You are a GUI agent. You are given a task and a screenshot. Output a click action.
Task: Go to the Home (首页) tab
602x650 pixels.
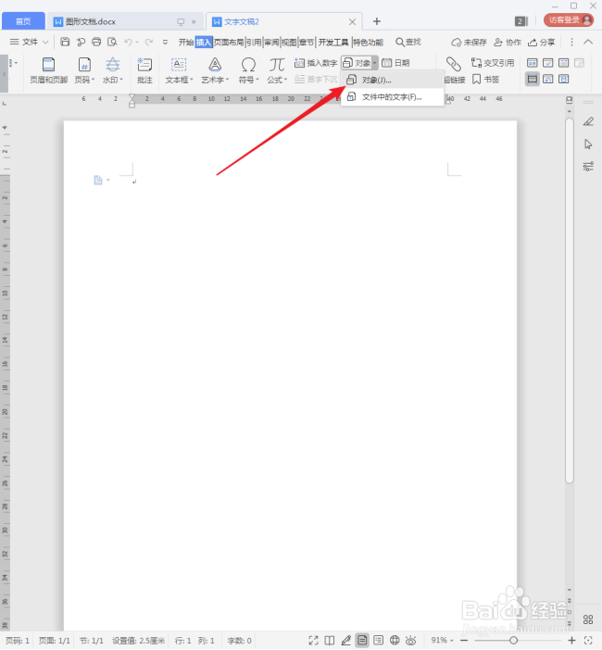pos(23,21)
